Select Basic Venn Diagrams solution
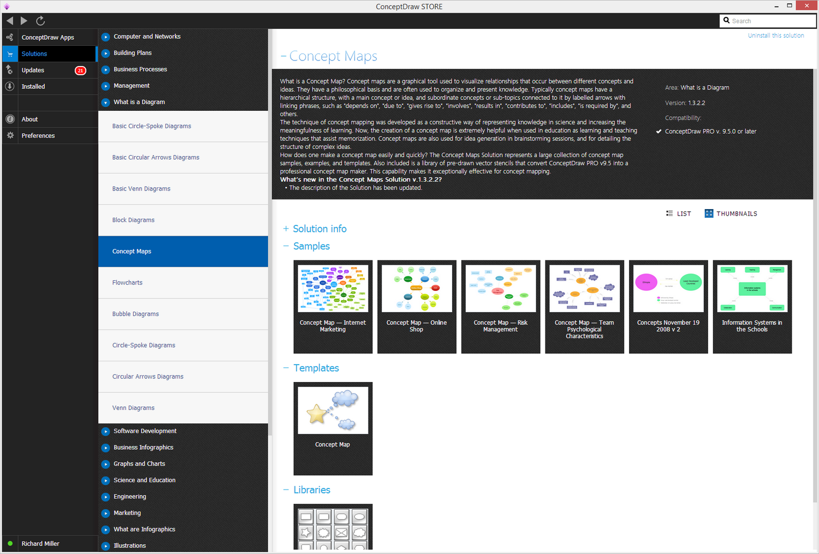819x554 pixels. (183, 189)
